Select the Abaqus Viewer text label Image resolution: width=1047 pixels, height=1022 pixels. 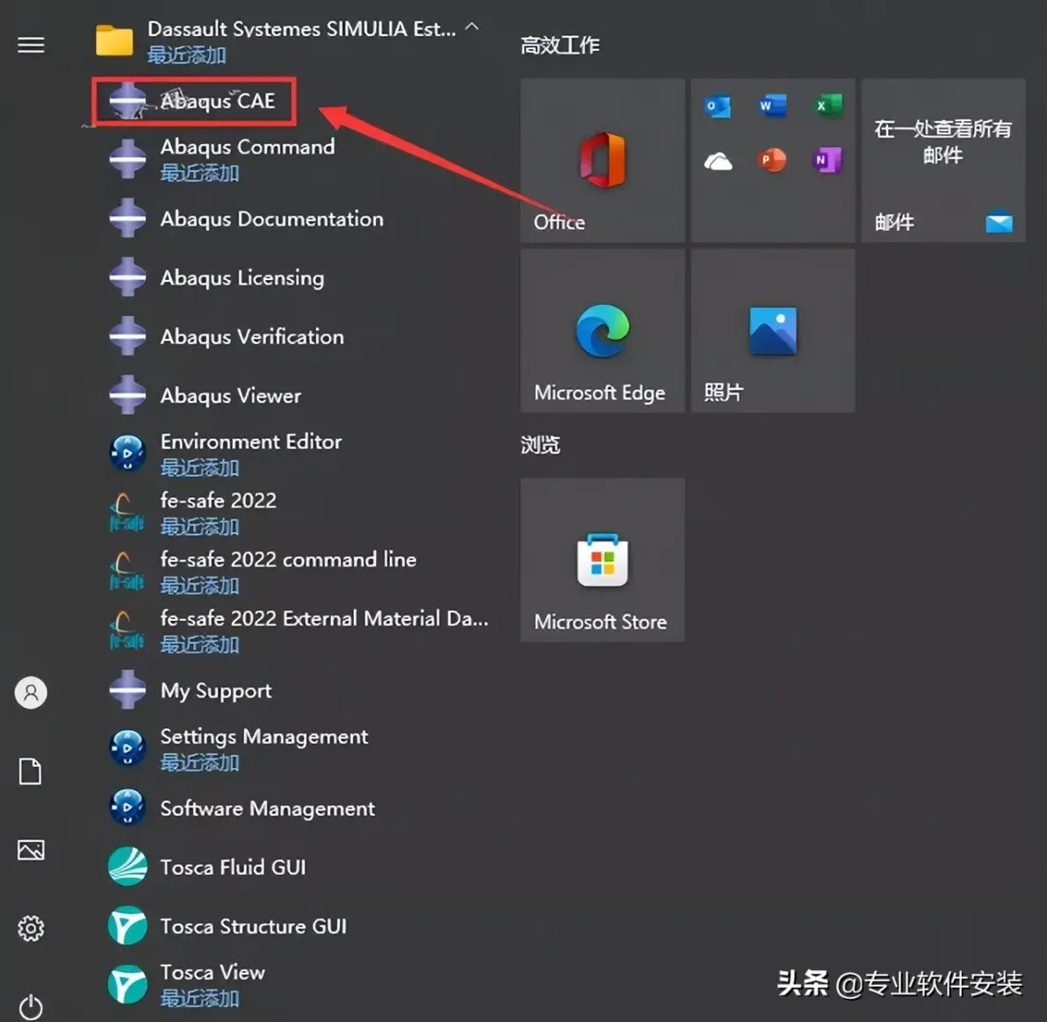[230, 395]
